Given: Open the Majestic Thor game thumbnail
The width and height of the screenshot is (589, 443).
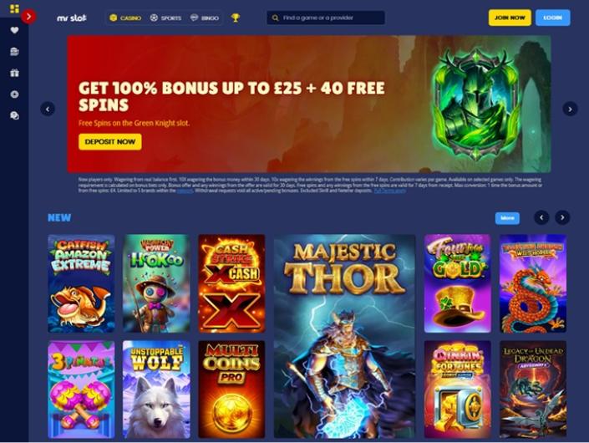Looking at the screenshot, I should (344, 336).
